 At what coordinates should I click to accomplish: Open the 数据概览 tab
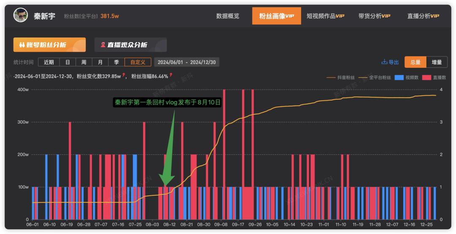(x=228, y=16)
